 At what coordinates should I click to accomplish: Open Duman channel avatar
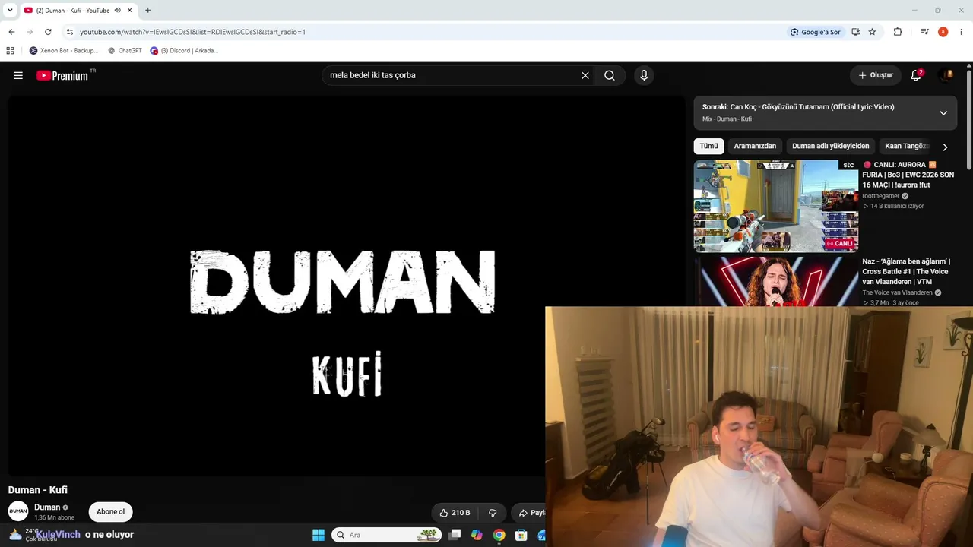coord(18,511)
